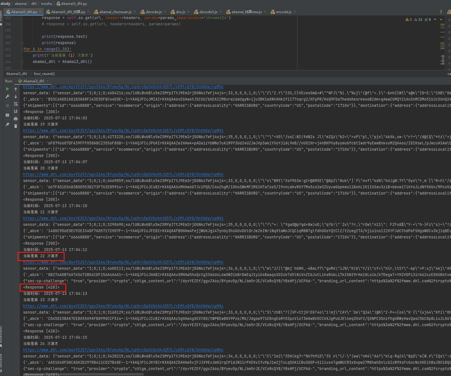
Task: Toggle scroll to end of console output
Action: [x=16, y=111]
